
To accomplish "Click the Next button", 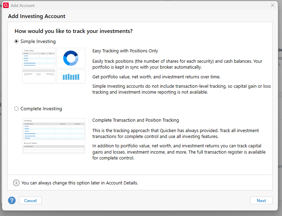I will click(261, 200).
